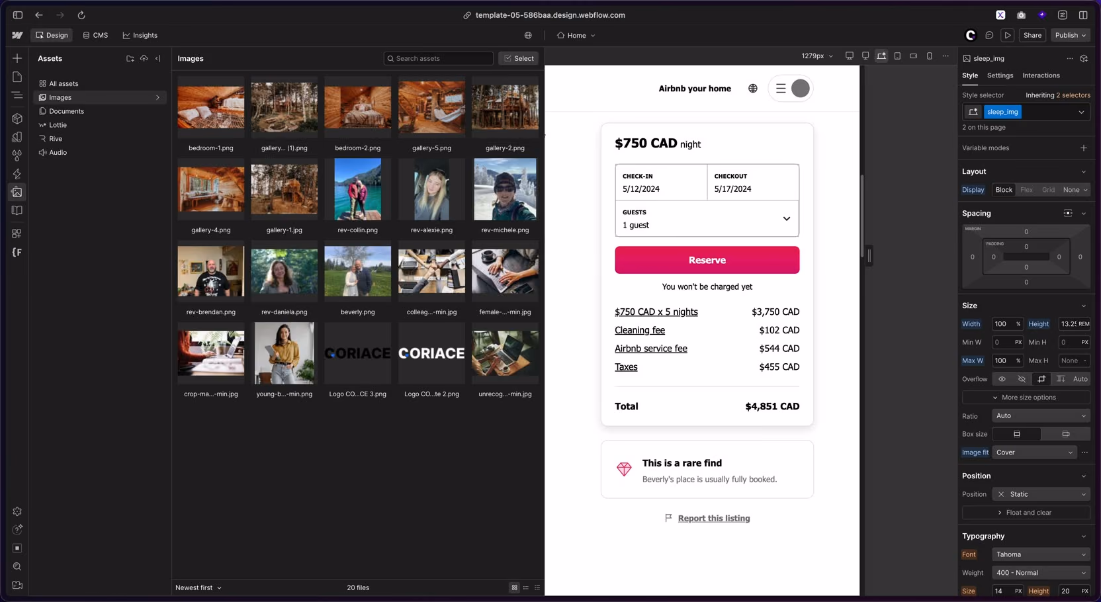The image size is (1101, 602).
Task: Click the Cleaning fee link
Action: 640,330
